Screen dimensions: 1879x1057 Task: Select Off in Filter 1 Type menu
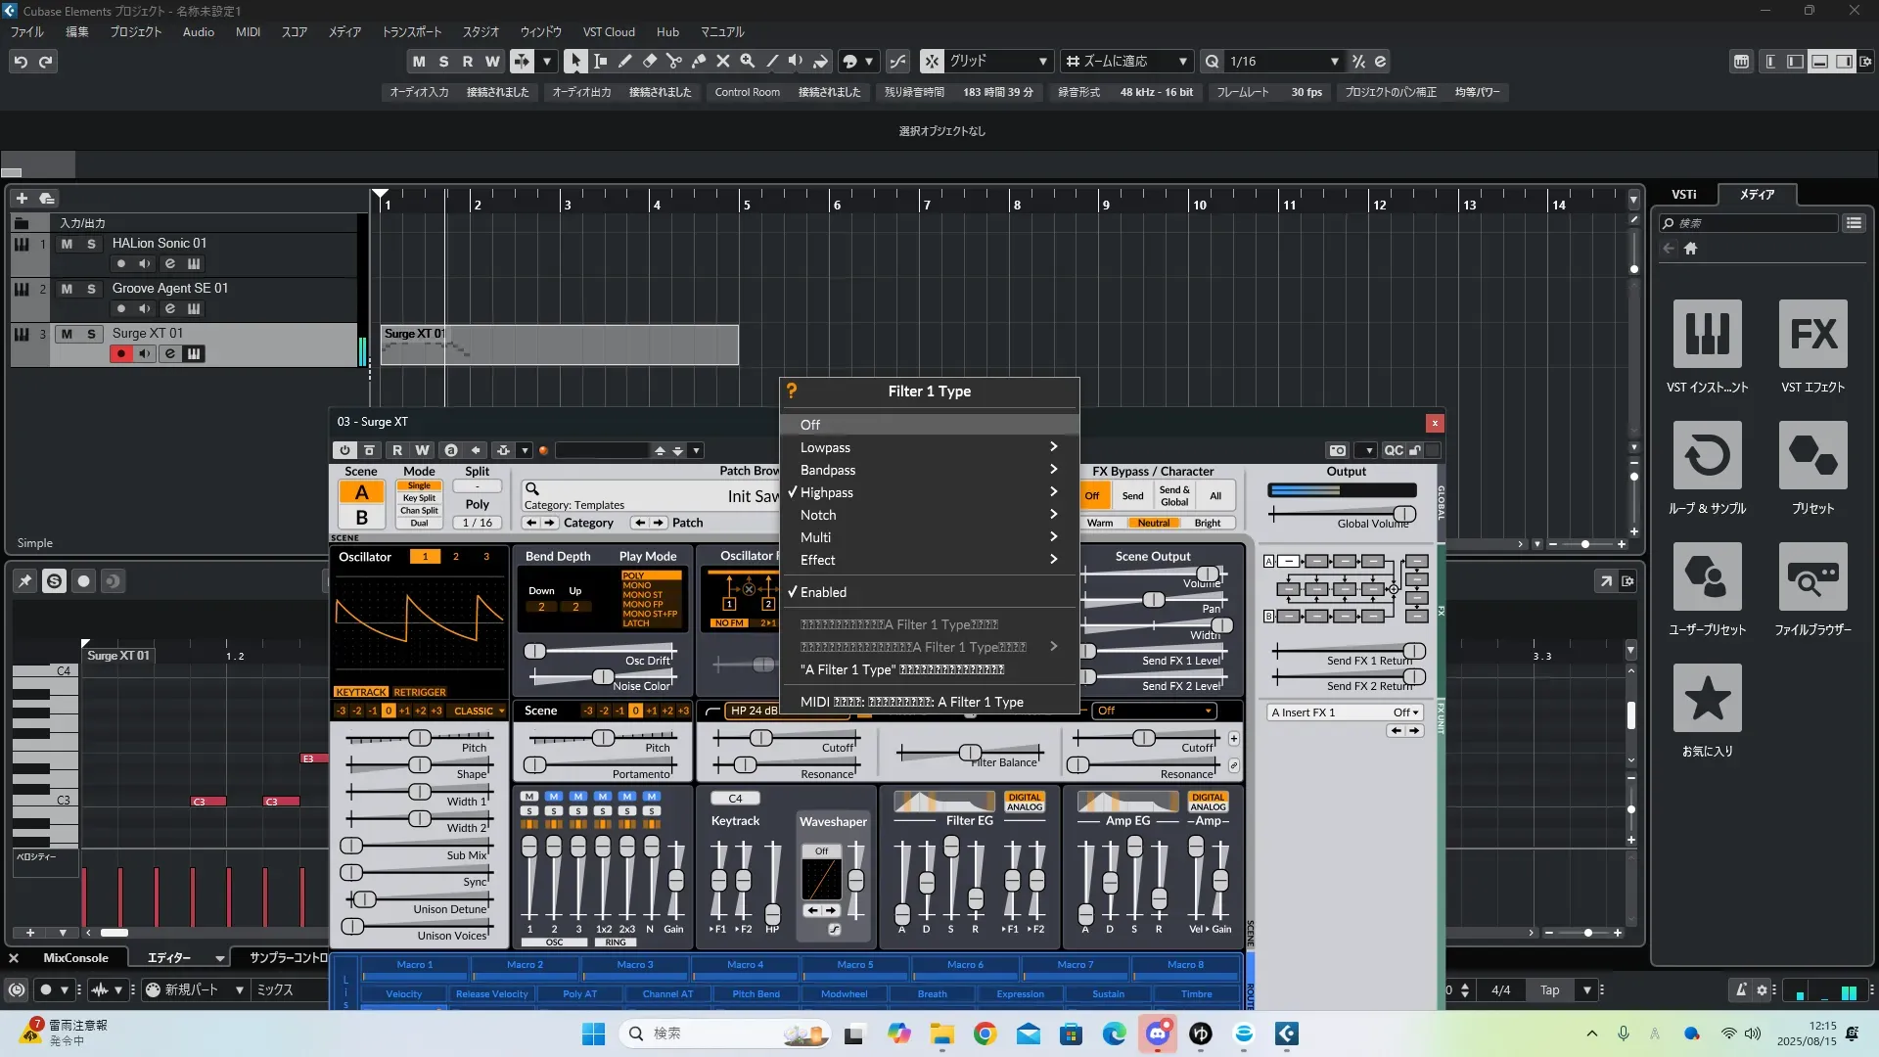coord(810,425)
